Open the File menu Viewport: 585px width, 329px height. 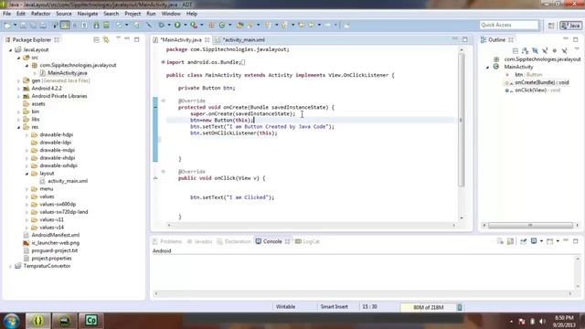[x=6, y=14]
